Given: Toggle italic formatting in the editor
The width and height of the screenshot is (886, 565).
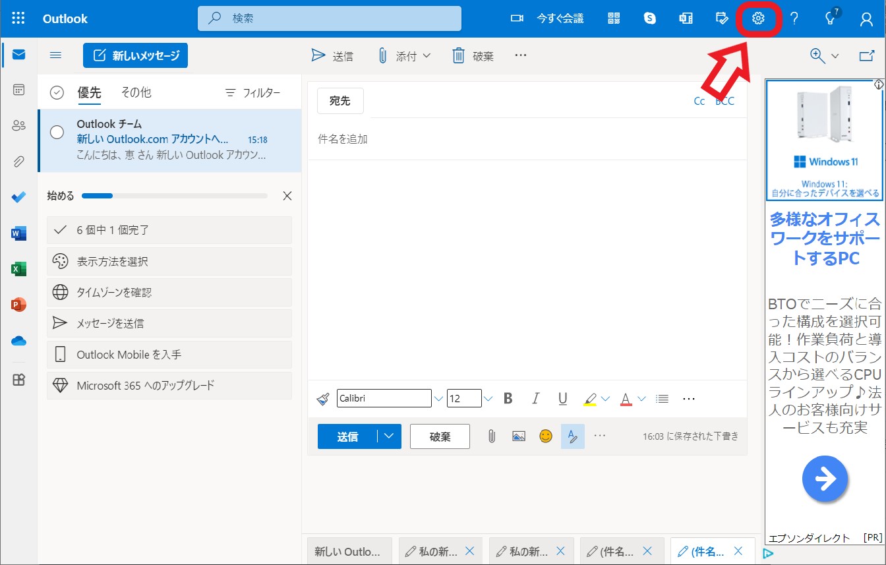Looking at the screenshot, I should (x=535, y=398).
